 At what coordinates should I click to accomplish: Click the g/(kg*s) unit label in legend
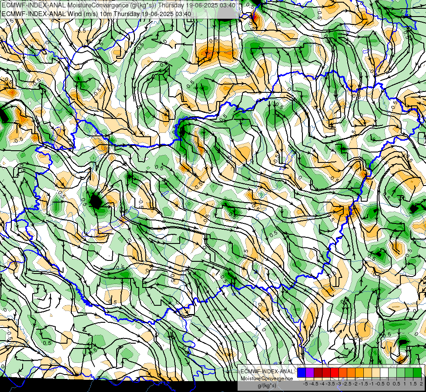[x=267, y=385]
